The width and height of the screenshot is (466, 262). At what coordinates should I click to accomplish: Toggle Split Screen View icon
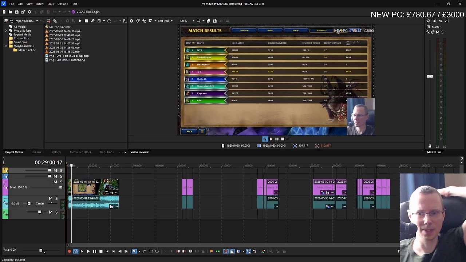click(151, 21)
